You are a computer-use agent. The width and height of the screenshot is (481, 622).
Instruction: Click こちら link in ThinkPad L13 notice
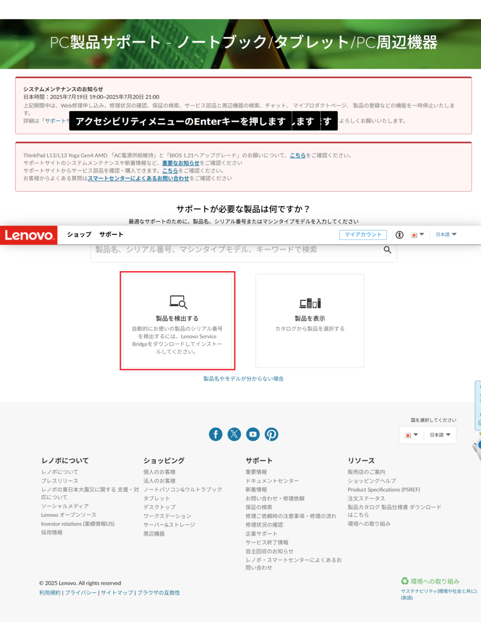[x=298, y=155]
